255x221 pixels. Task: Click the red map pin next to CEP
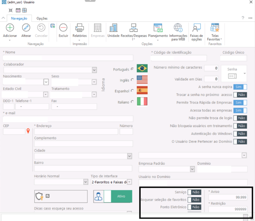28,131
